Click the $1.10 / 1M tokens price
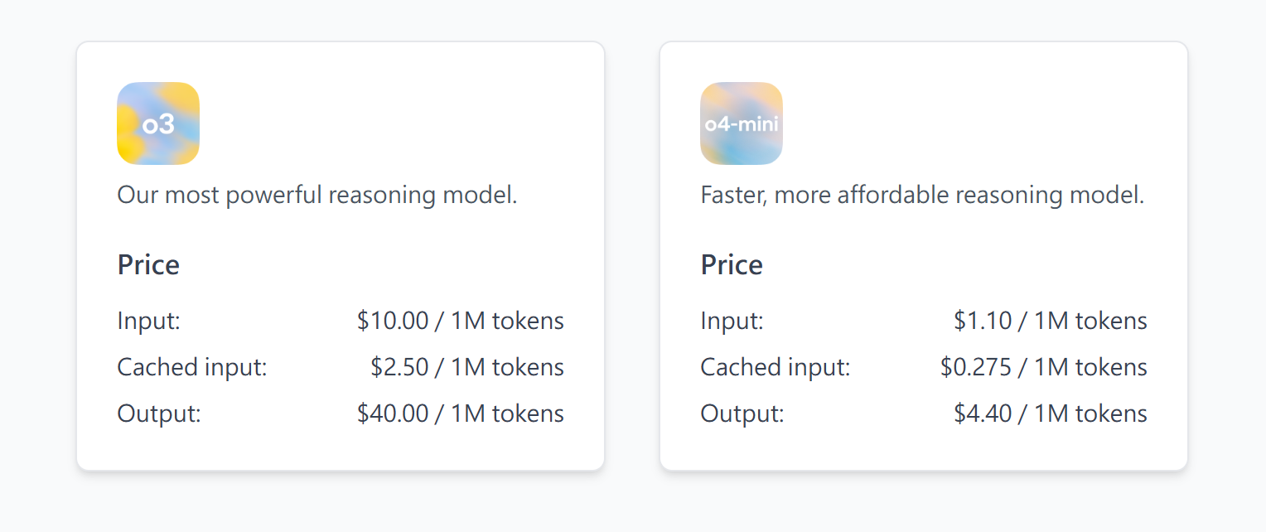The height and width of the screenshot is (532, 1266). (1051, 321)
